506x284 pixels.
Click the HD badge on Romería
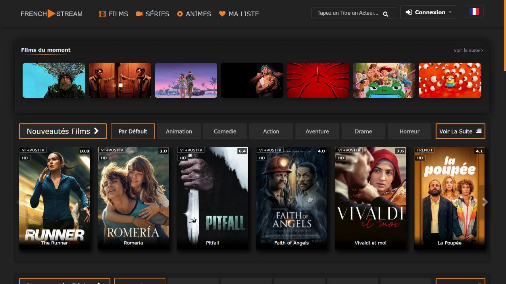tap(104, 158)
